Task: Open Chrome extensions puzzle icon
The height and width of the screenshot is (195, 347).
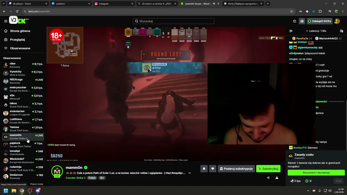Action: coord(320,11)
